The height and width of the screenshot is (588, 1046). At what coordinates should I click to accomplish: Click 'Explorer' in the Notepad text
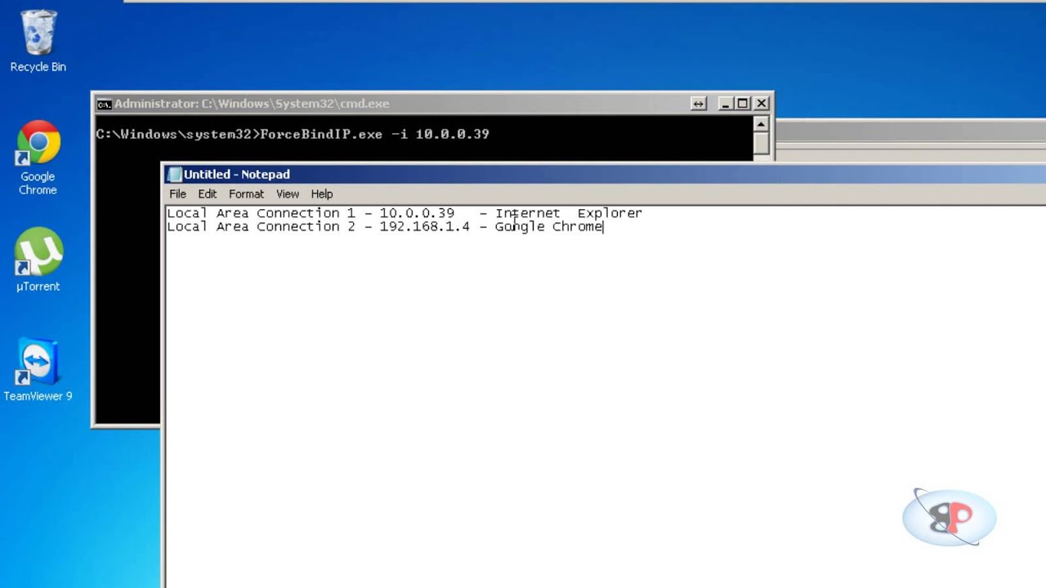(610, 213)
